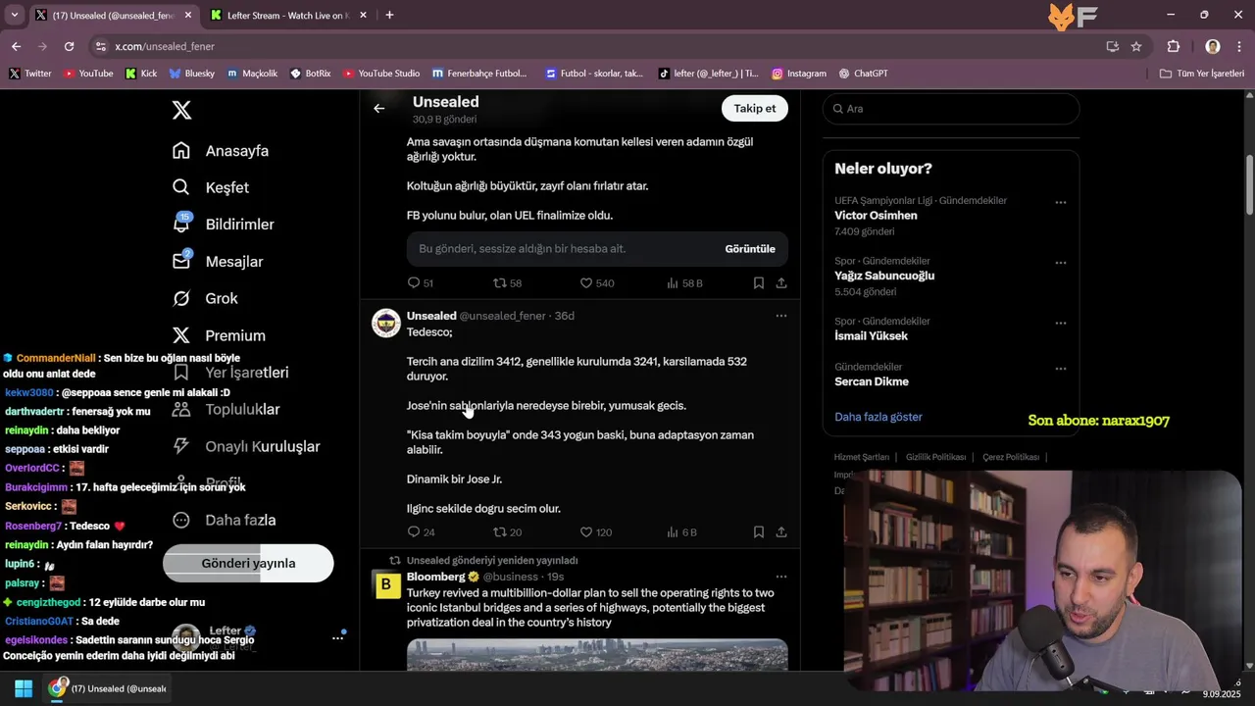This screenshot has width=1255, height=706.
Task: Like the post with 540 likes
Action: (x=586, y=282)
